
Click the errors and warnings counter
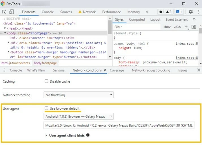(165, 12)
